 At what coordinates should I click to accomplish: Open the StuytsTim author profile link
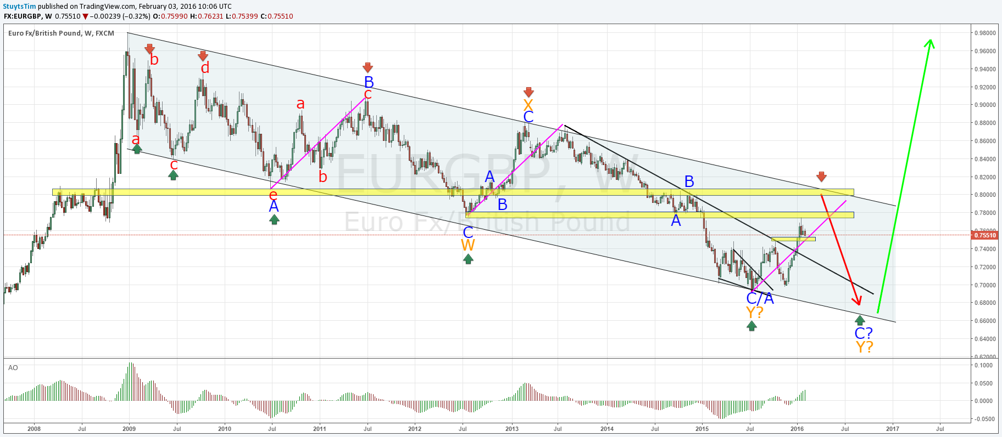19,7
